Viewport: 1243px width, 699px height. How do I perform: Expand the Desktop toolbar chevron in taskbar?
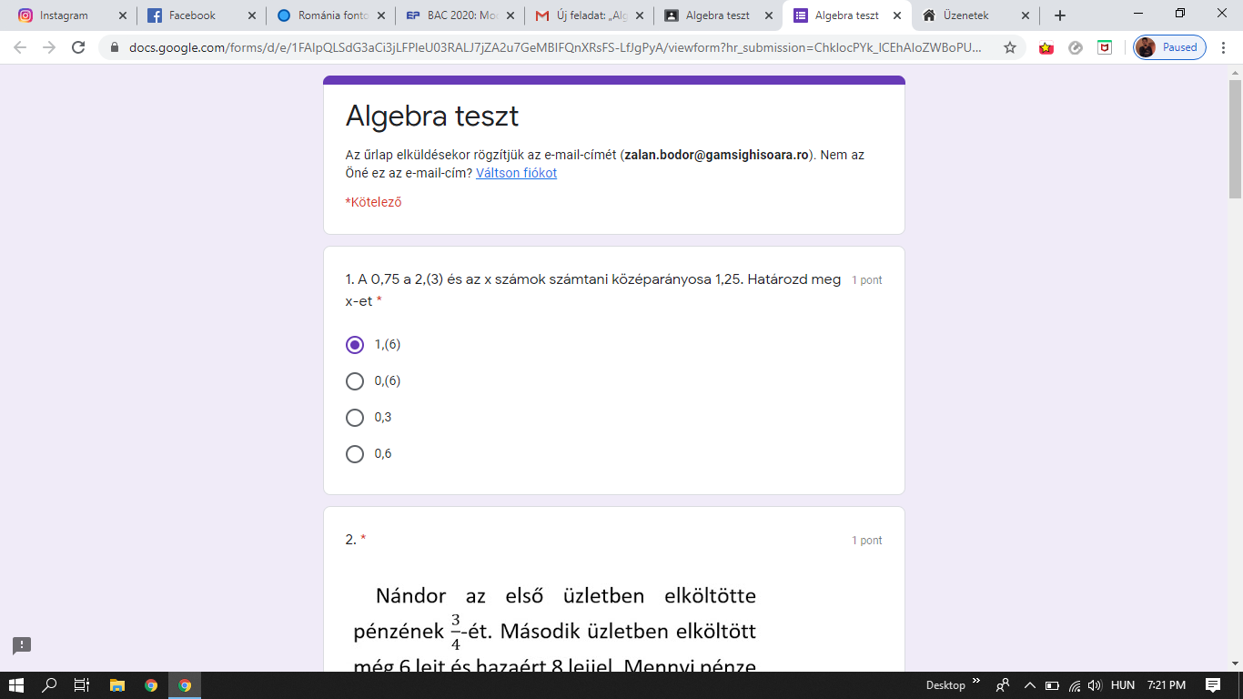[x=976, y=681]
